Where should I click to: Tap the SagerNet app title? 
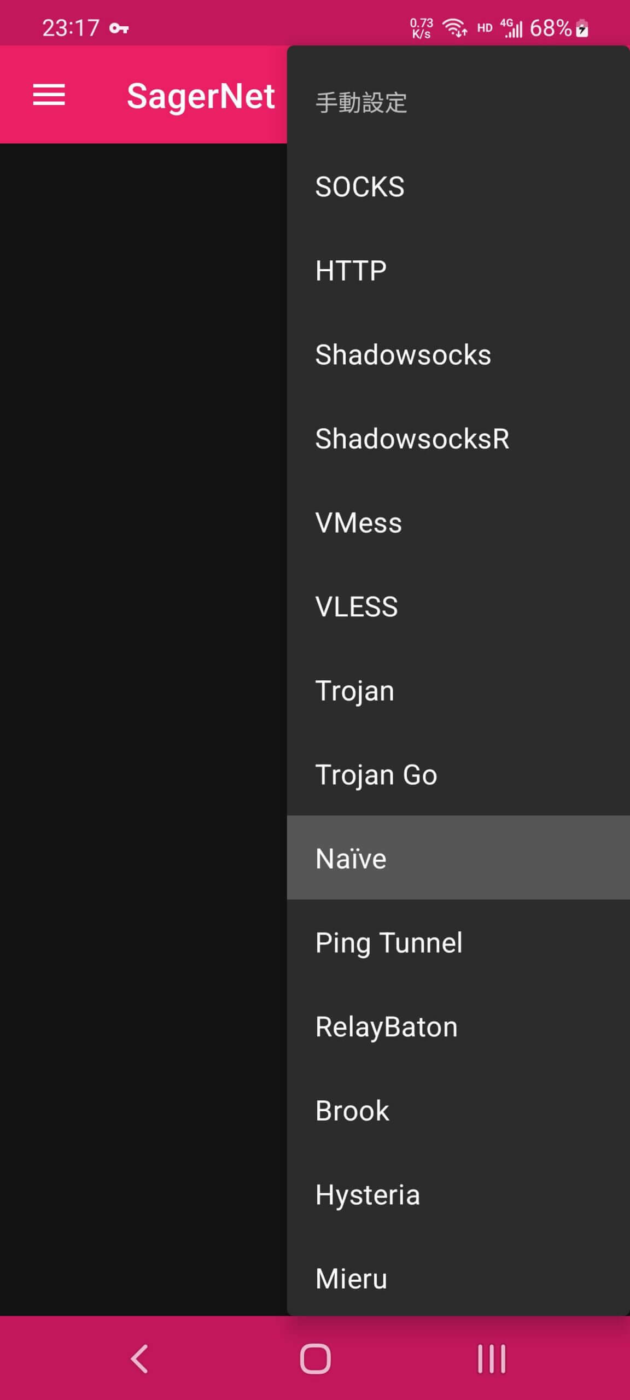201,96
